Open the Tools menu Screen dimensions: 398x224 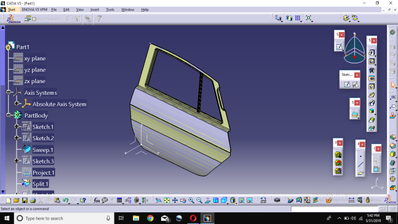(110, 10)
